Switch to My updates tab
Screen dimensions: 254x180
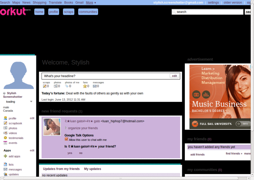[x=92, y=169]
